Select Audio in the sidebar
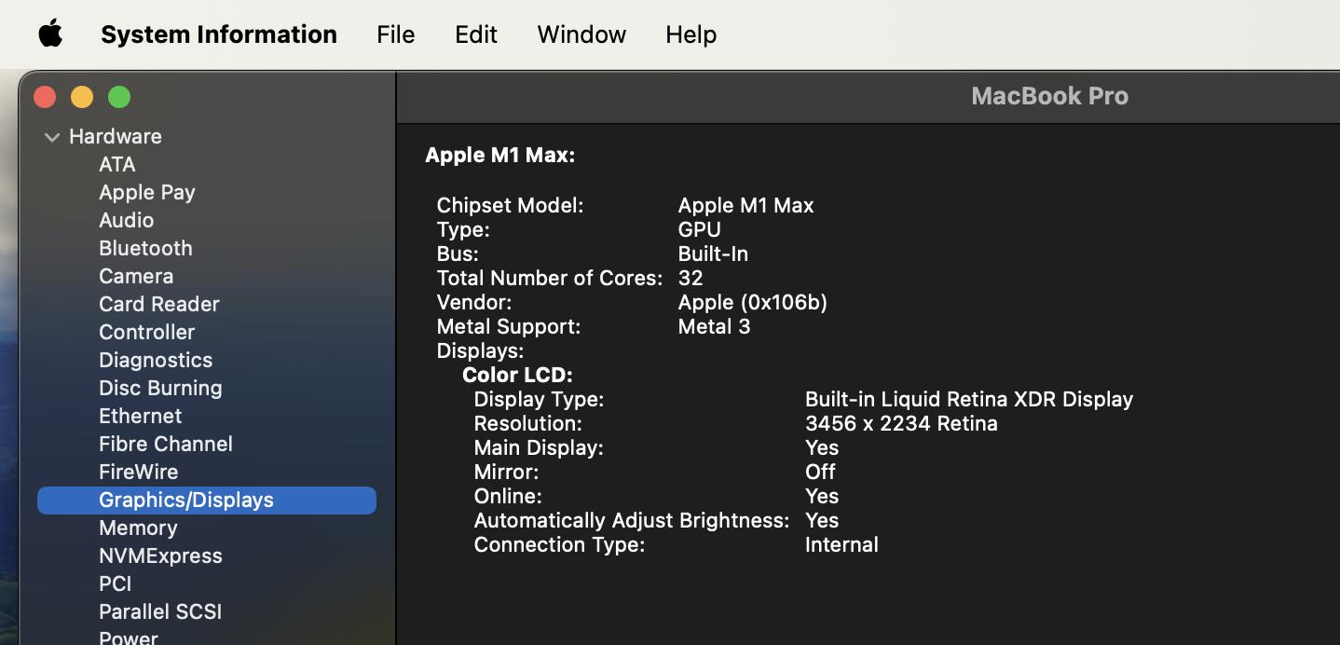Image resolution: width=1340 pixels, height=645 pixels. click(127, 220)
